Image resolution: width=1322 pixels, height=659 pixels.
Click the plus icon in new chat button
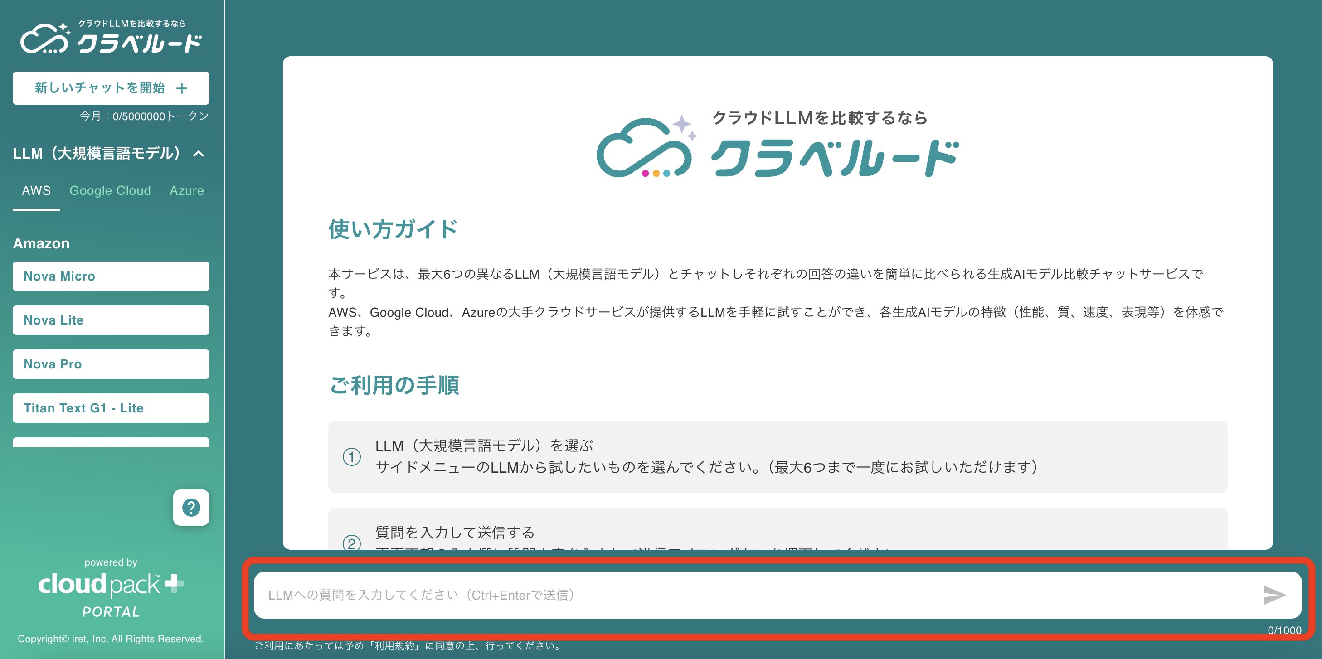182,88
